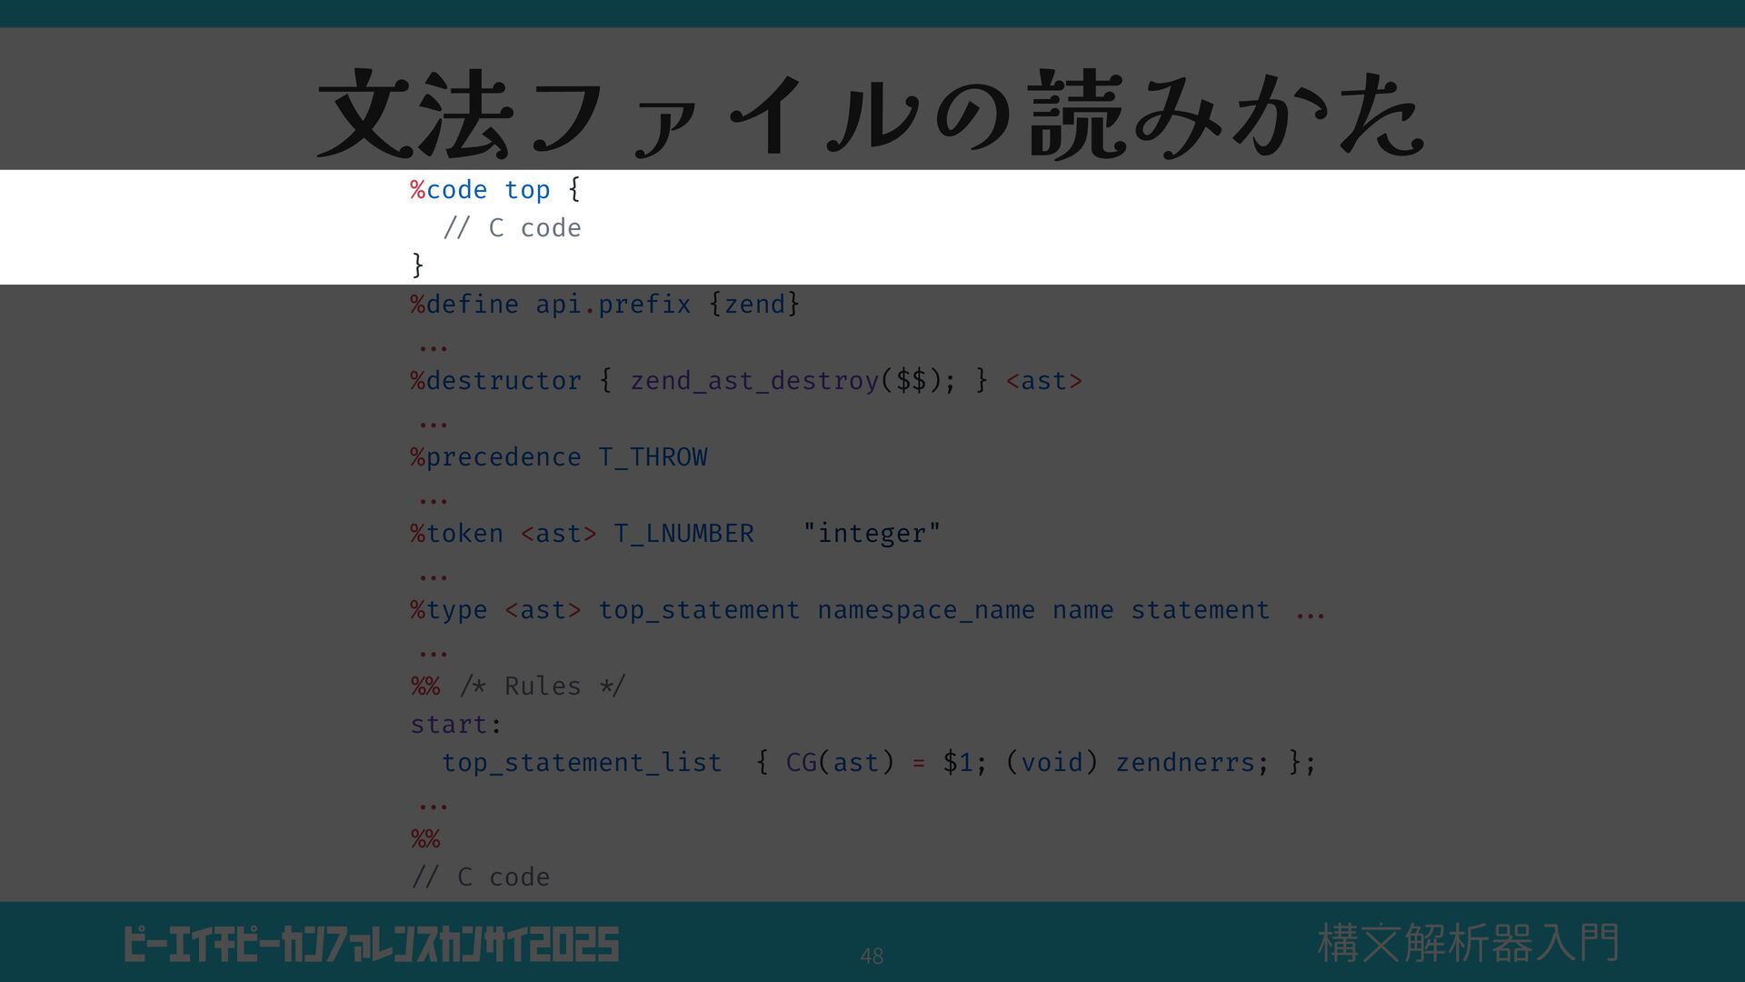Click the footer text 構文解析器入門
1745x982 pixels.
pos(1468,942)
